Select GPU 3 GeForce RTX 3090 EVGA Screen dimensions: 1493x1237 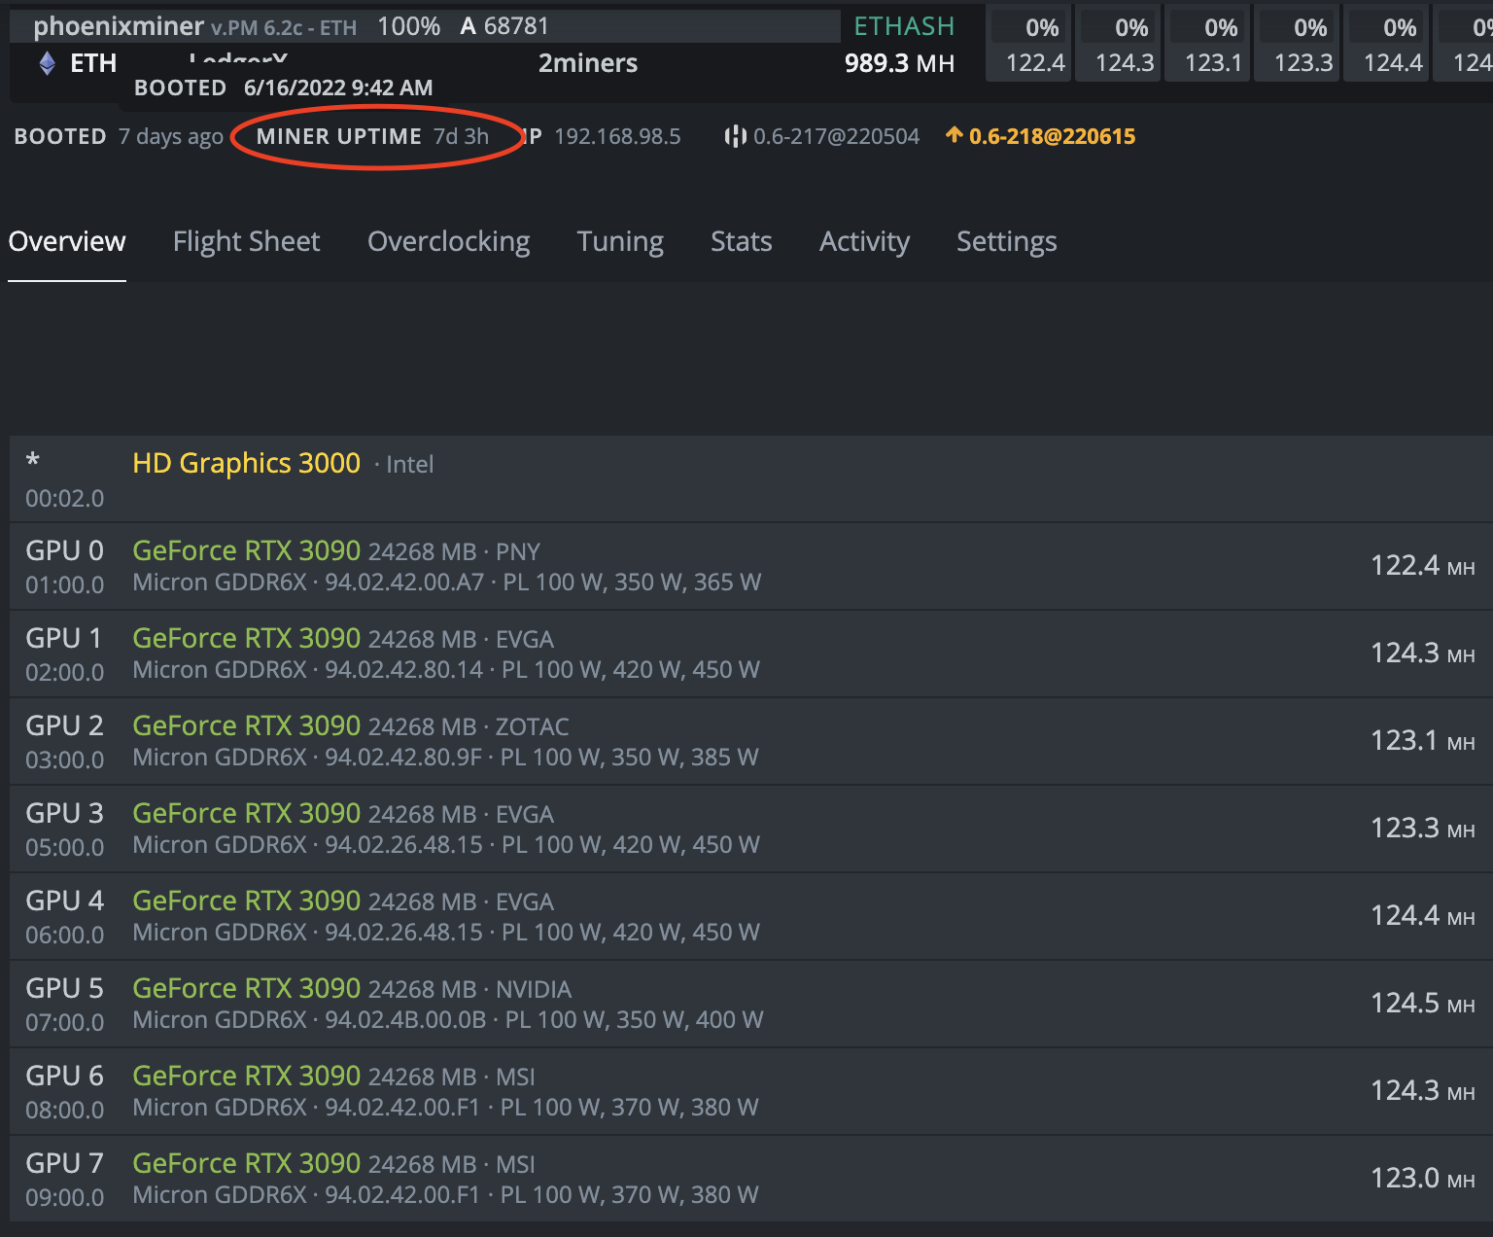[x=751, y=829]
